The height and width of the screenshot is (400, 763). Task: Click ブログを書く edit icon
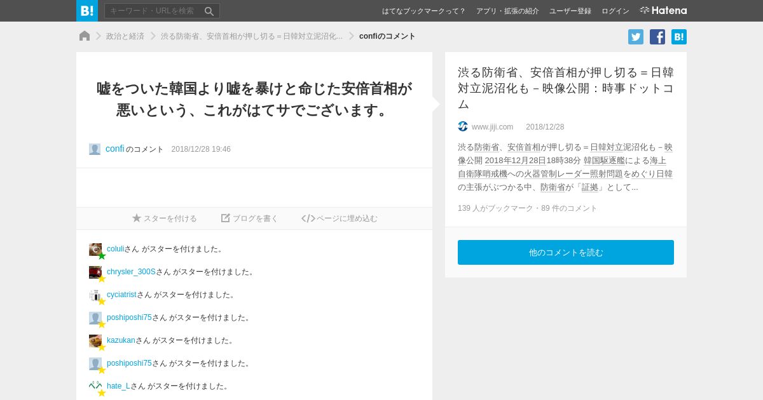226,218
